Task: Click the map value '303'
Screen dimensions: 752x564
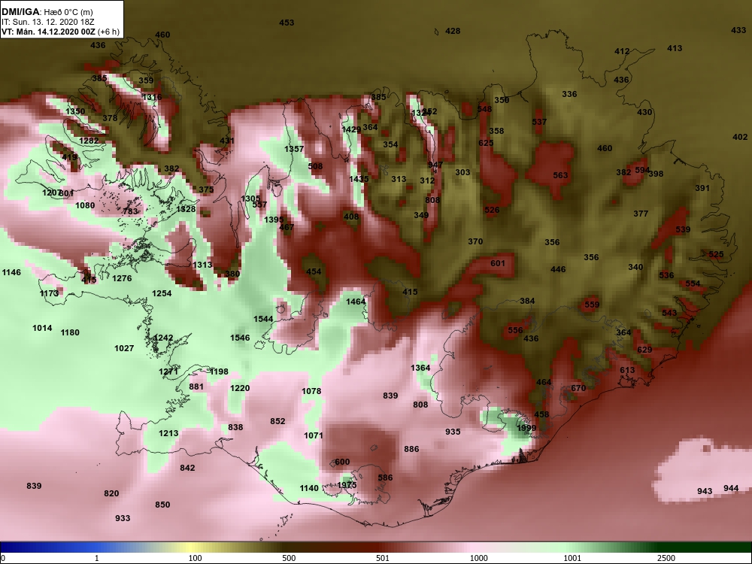Action: click(462, 173)
